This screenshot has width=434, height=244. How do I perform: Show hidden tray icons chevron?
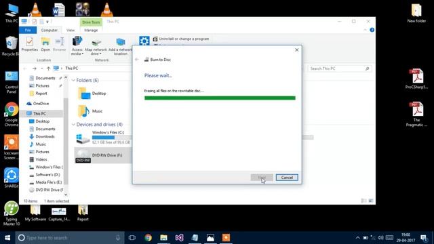coord(357,238)
